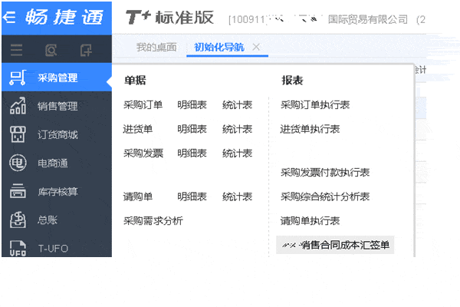Screen dimensions: 460x307
Task: Open 总账 module in the sidebar
Action: 57,220
